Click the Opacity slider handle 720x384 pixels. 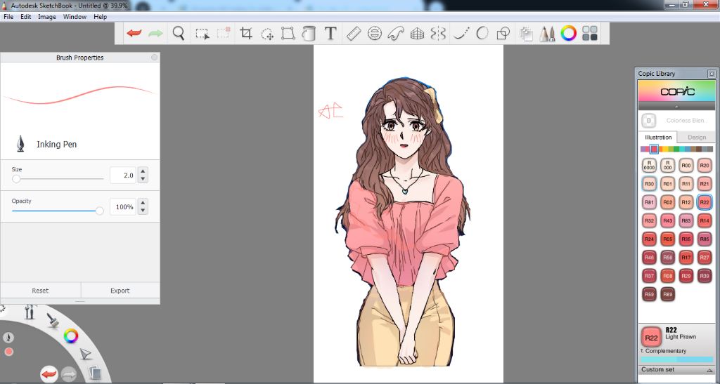tap(99, 211)
